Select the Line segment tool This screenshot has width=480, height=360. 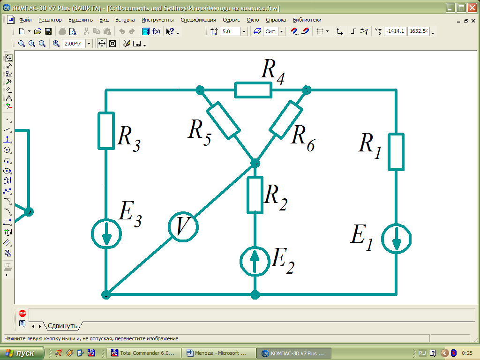tap(7, 130)
